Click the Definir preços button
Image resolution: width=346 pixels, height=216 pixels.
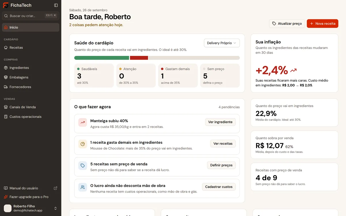pyautogui.click(x=221, y=165)
